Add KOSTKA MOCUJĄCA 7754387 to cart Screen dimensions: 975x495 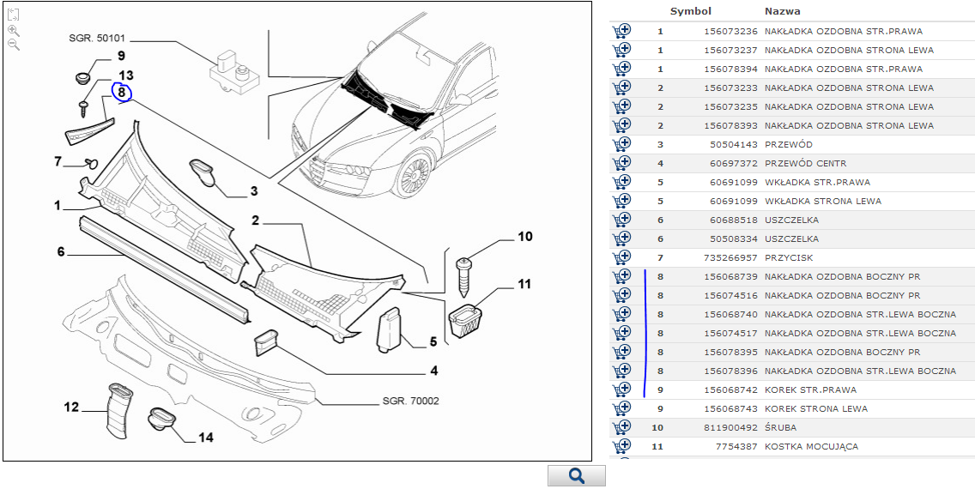[621, 447]
